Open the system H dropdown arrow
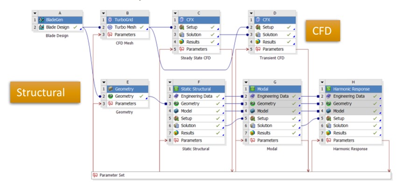Screen dimensions: 404x189 pyautogui.click(x=322, y=82)
